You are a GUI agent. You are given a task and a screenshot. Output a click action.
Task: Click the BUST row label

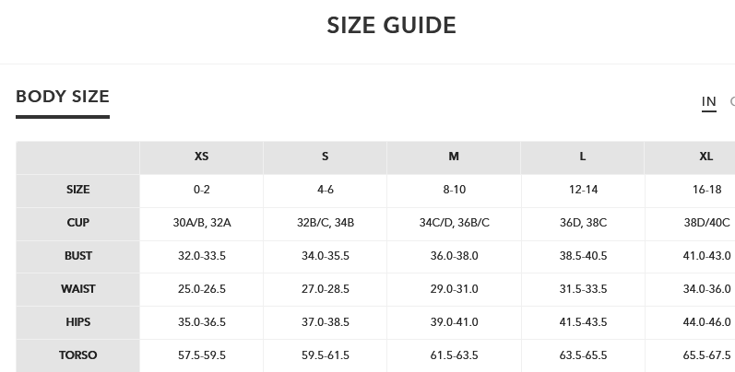pos(78,256)
